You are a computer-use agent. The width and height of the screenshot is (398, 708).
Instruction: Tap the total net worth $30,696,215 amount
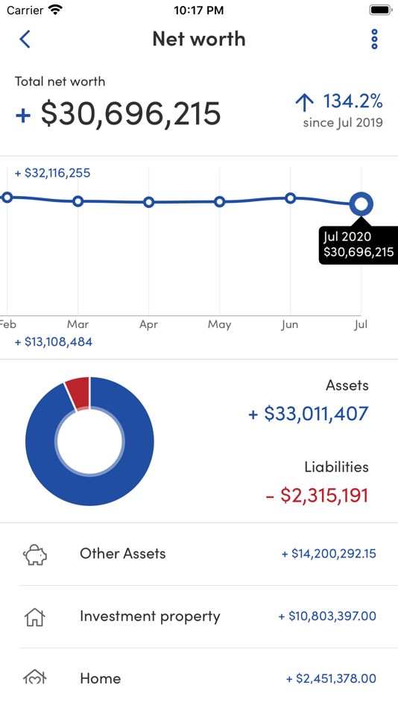tap(130, 113)
